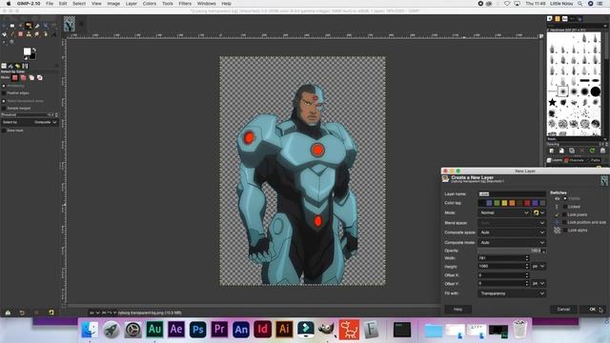Enable Draw mask checkbox
This screenshot has height=343, width=610.
pyautogui.click(x=4, y=131)
